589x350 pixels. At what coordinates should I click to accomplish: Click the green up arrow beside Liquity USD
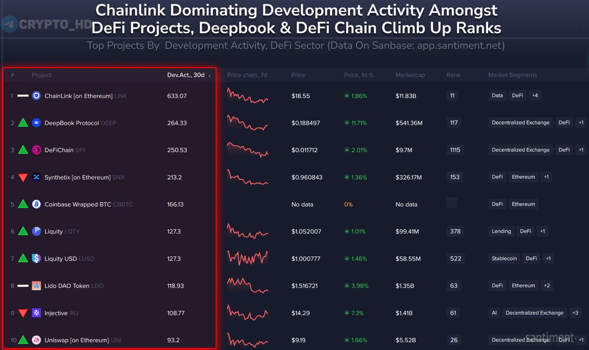[x=23, y=258]
